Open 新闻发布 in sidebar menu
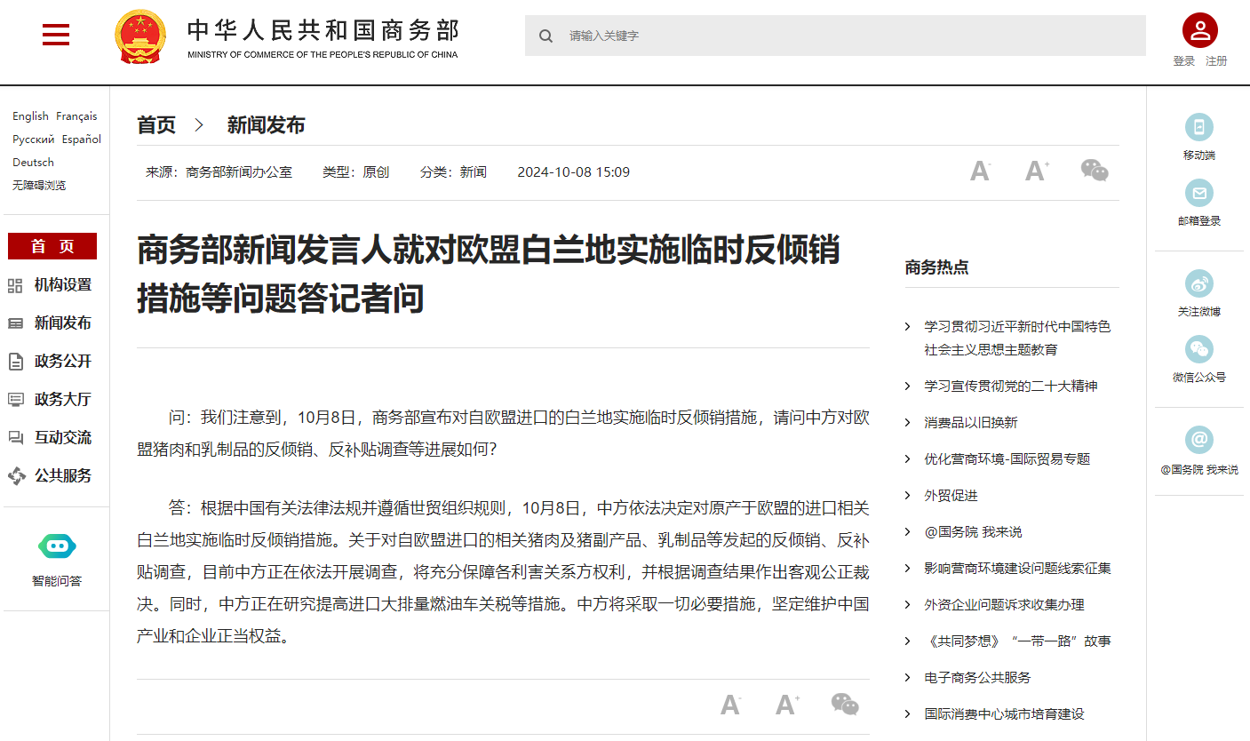1250x741 pixels. click(x=63, y=323)
